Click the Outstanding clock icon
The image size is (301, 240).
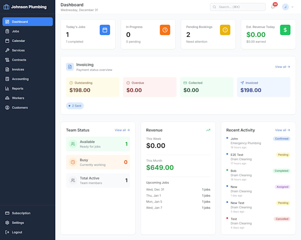71,83
